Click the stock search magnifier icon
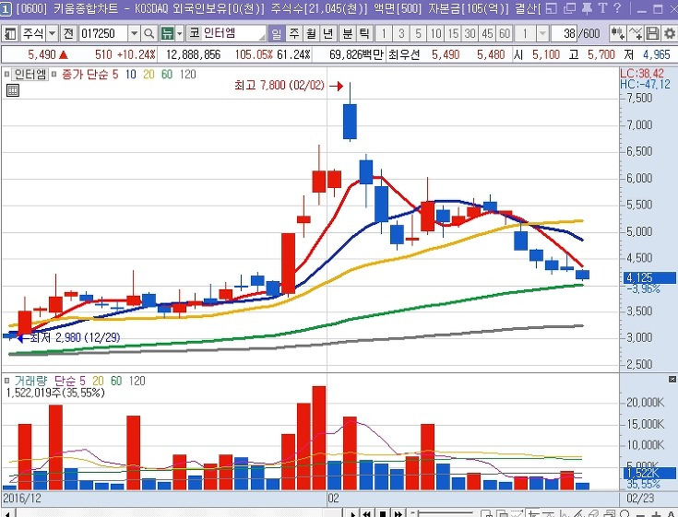This screenshot has height=517, width=678. tap(149, 33)
